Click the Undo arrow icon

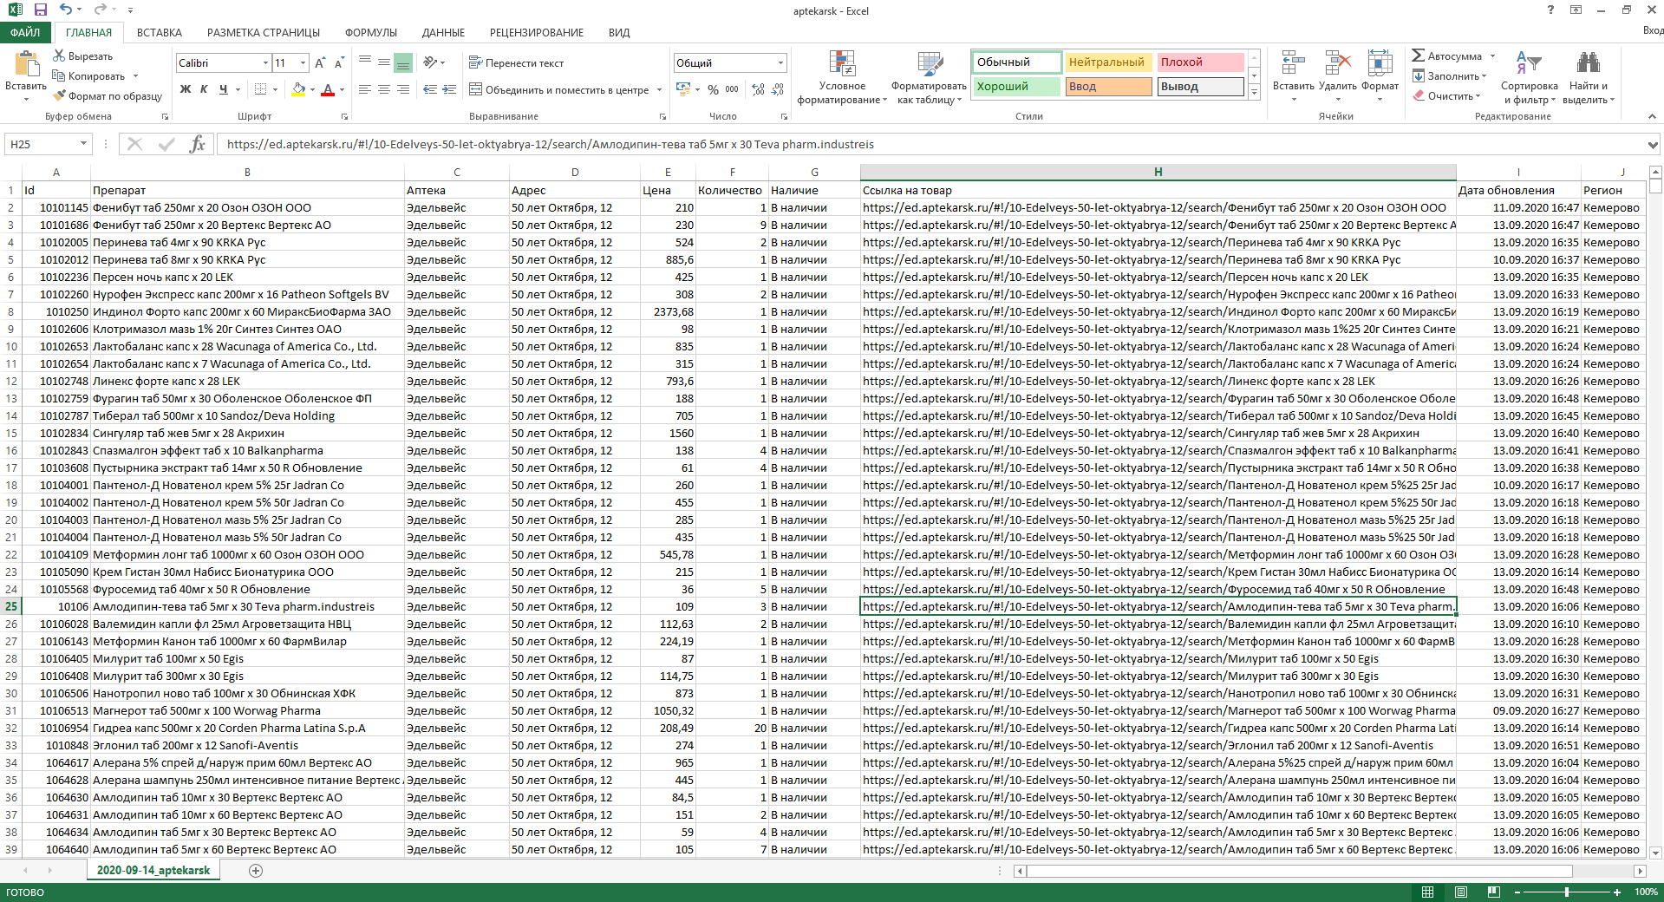pyautogui.click(x=66, y=10)
